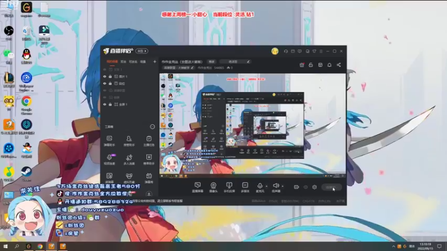Hide the 全屏 1 layer via eye

(x=104, y=104)
